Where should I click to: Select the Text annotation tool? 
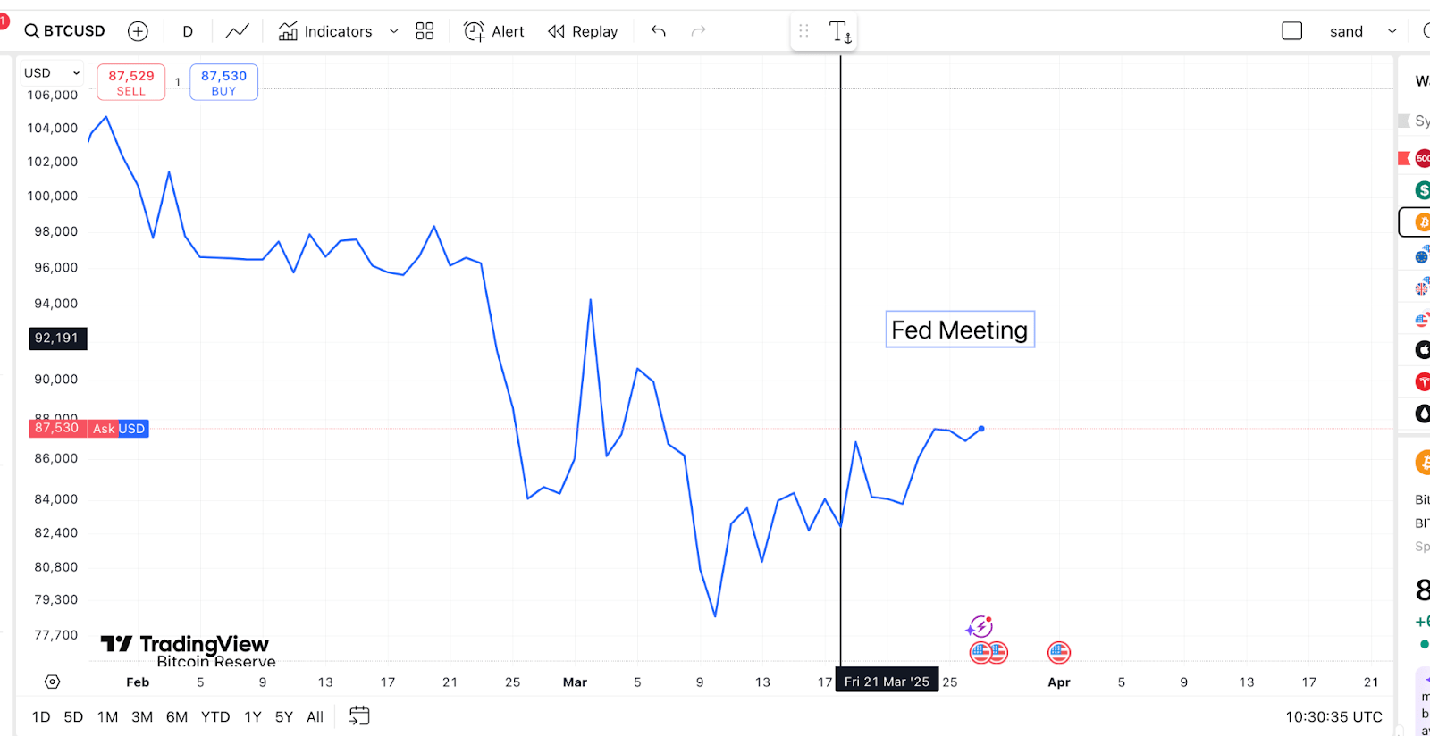point(841,30)
